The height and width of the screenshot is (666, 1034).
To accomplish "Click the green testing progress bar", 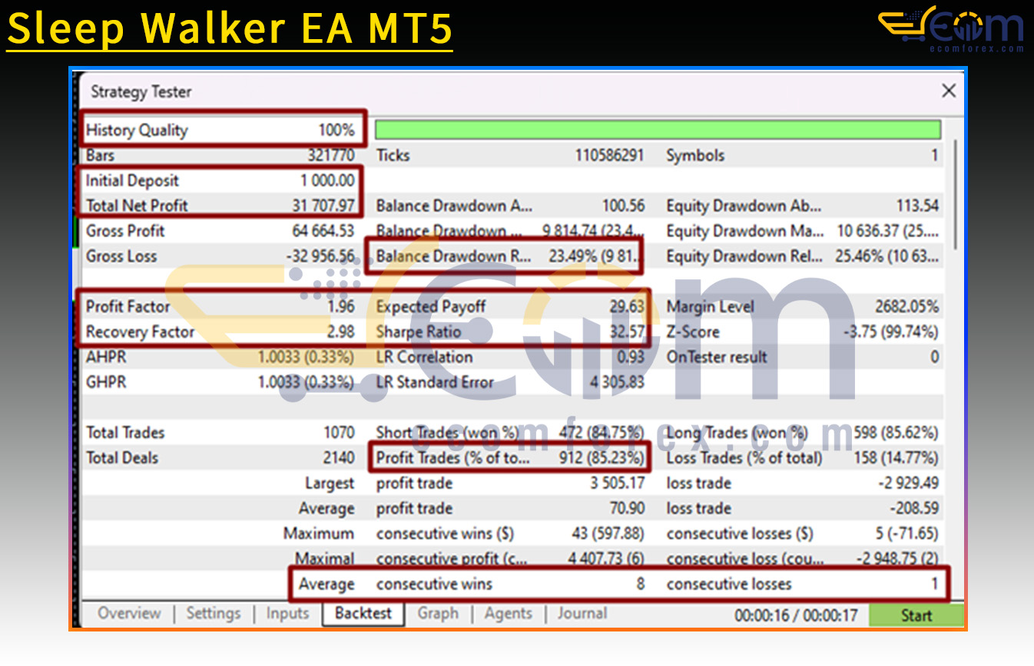I will (x=658, y=129).
